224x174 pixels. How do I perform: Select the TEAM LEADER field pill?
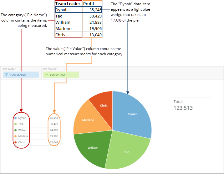coord(21,75)
